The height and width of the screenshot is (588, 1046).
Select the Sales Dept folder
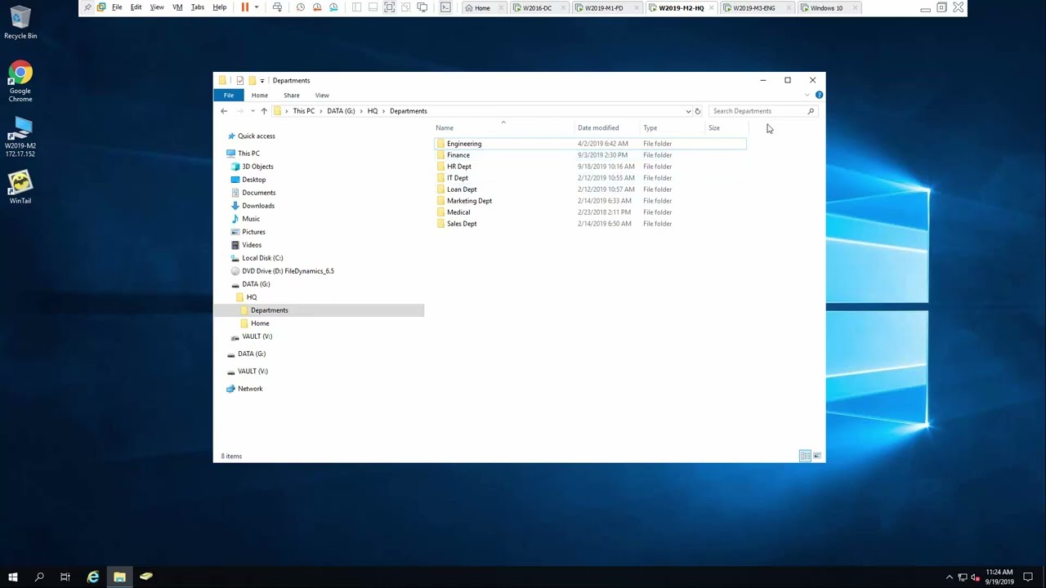(x=462, y=224)
